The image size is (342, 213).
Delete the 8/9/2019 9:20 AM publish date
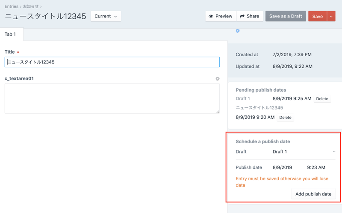285,118
